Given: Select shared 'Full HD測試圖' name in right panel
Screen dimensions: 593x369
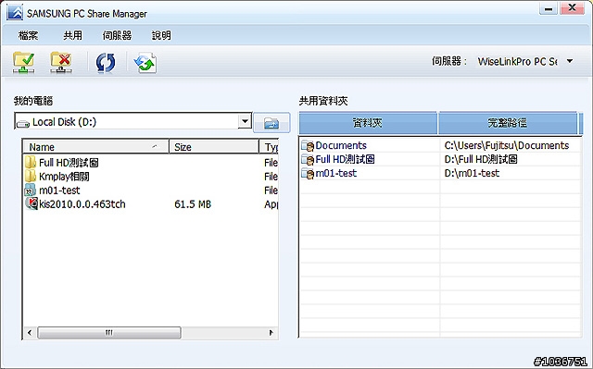Looking at the screenshot, I should point(345,160).
